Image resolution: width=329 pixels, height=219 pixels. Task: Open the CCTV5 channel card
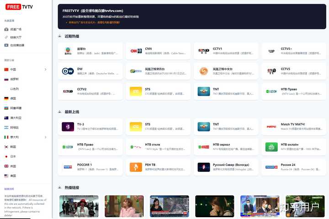(294, 71)
